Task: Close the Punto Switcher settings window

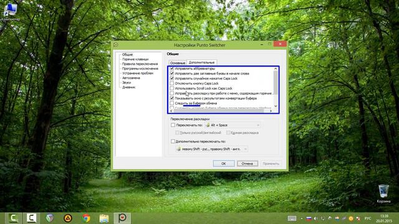Action: pyautogui.click(x=280, y=44)
